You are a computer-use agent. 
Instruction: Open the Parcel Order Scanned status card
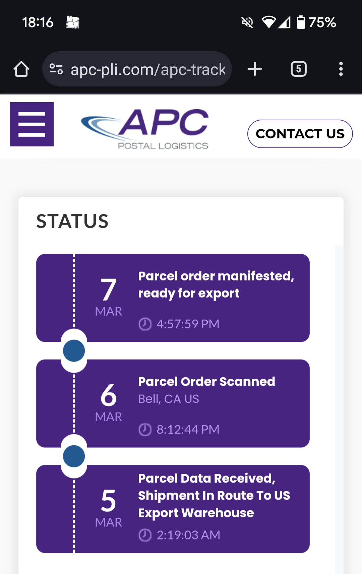[173, 403]
